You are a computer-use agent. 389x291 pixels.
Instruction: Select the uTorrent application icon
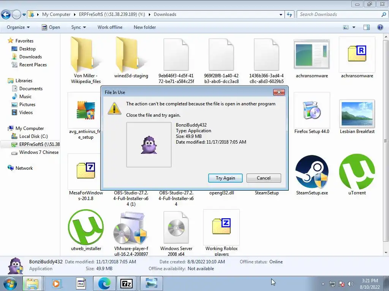pos(357,172)
